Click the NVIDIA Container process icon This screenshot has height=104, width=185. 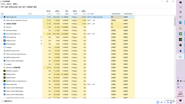[x=4, y=71]
